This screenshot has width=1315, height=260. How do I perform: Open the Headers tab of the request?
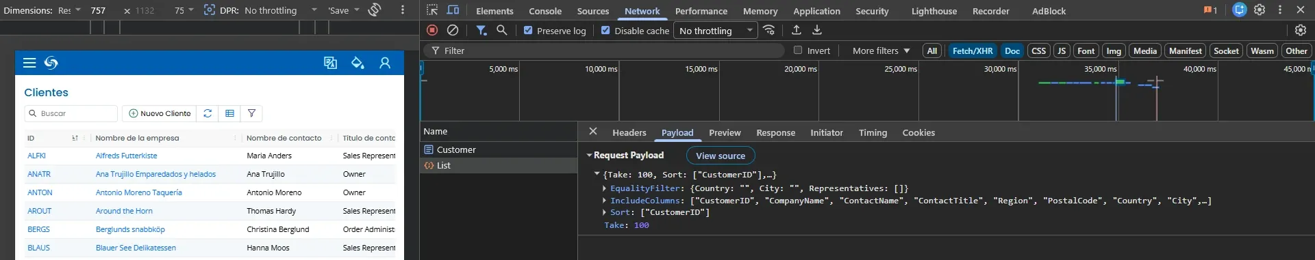pyautogui.click(x=629, y=132)
